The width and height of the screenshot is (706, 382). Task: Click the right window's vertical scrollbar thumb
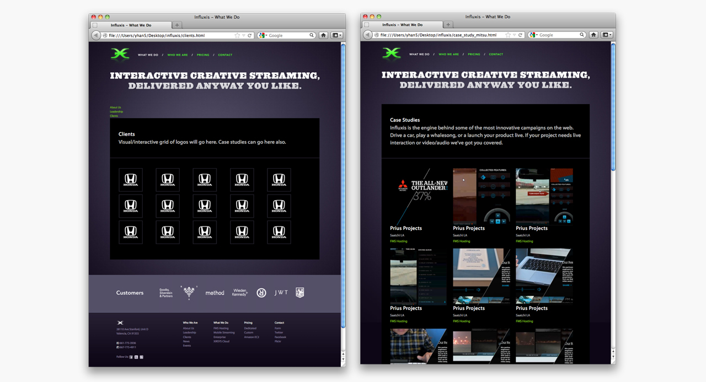pyautogui.click(x=613, y=107)
